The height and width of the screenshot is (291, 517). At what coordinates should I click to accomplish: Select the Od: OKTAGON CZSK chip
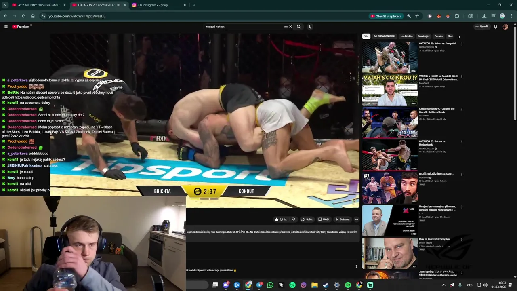[385, 36]
